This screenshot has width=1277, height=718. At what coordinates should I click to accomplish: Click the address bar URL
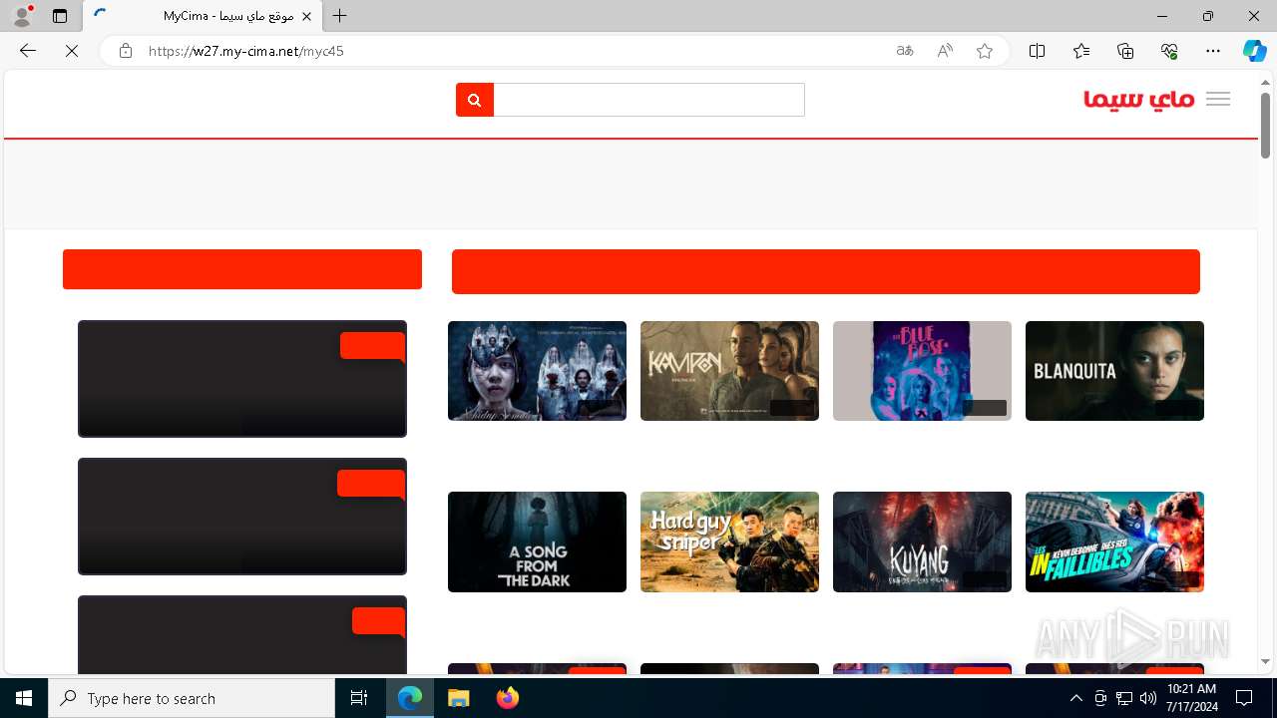(246, 51)
